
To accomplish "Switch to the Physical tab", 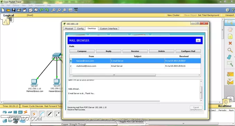I will point(69,28).
